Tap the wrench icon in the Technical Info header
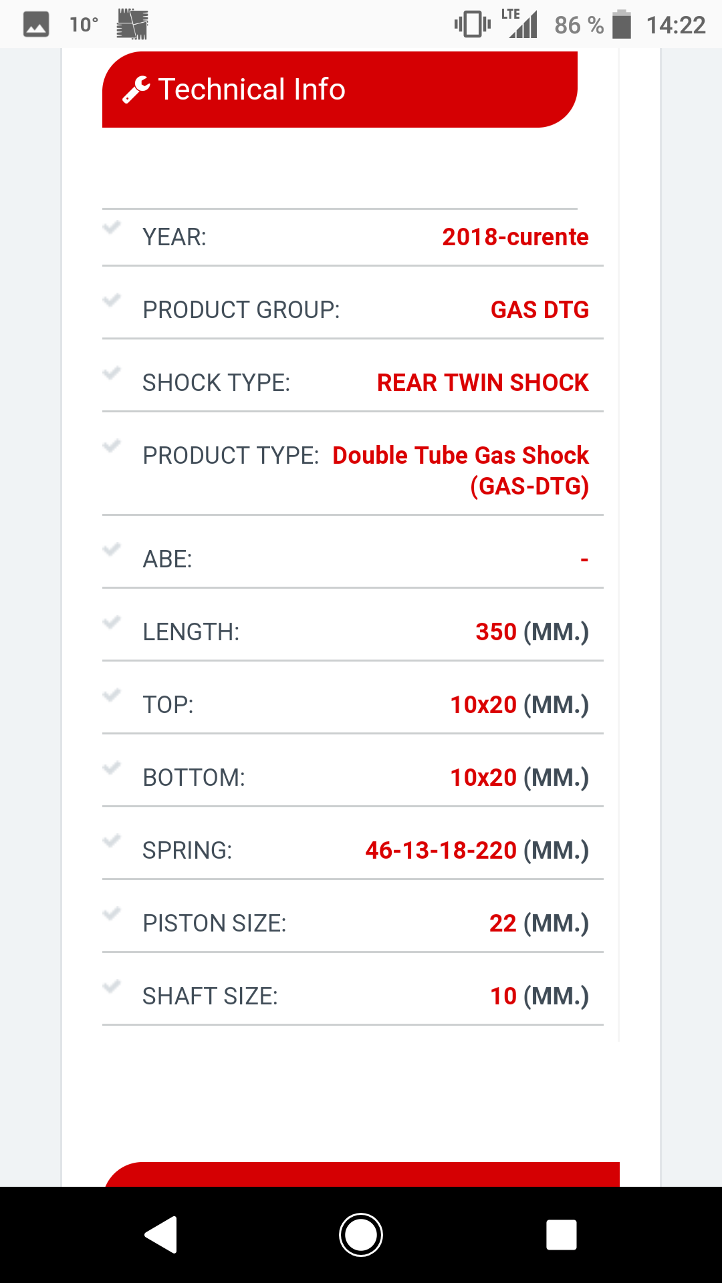This screenshot has width=722, height=1283. (136, 90)
